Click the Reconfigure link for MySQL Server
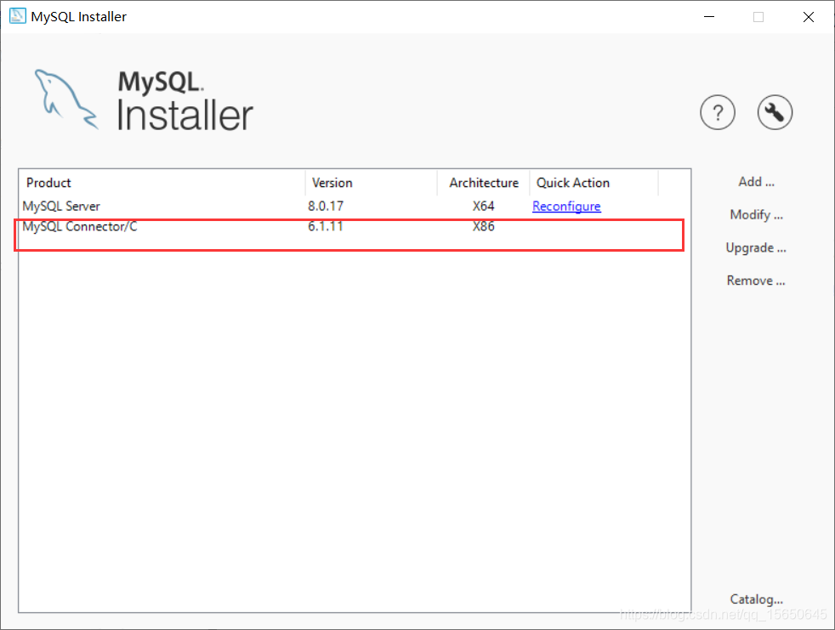Image resolution: width=835 pixels, height=630 pixels. pos(566,206)
